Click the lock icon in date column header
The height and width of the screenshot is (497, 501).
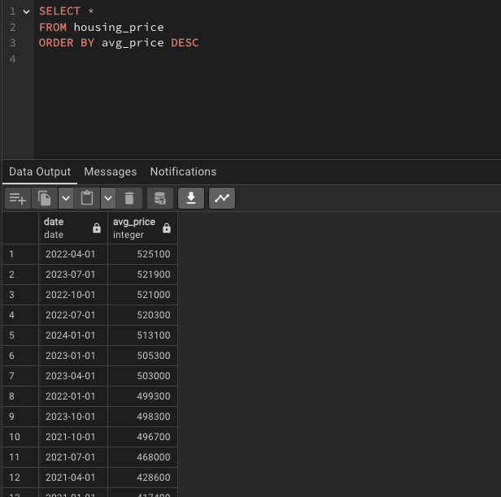(97, 228)
